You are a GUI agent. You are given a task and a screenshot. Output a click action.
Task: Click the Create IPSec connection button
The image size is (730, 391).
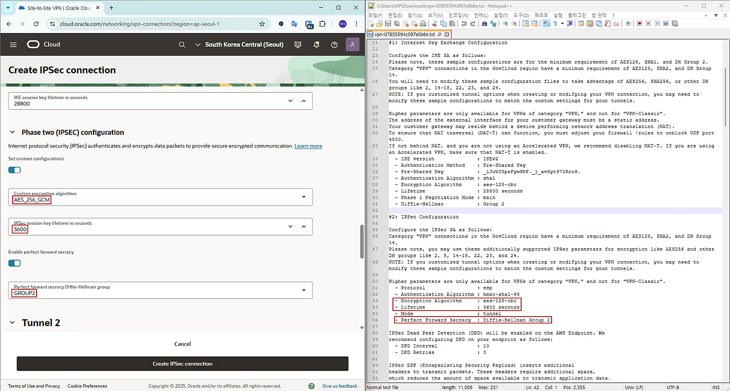[x=182, y=364]
